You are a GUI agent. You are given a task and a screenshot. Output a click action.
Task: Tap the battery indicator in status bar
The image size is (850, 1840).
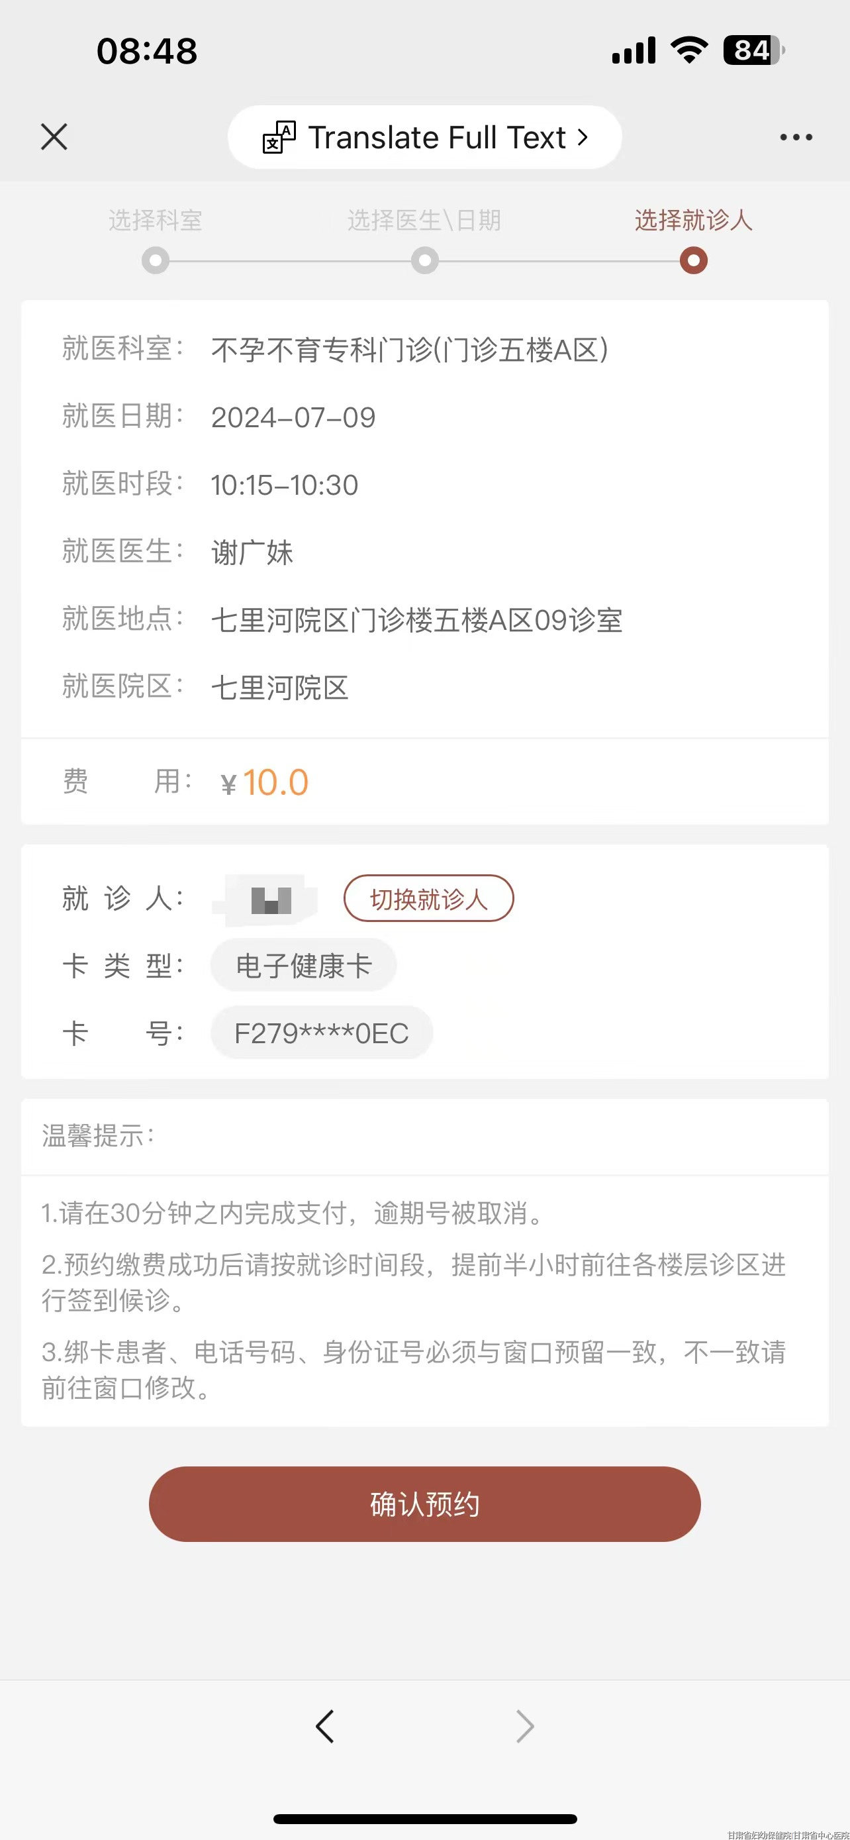(755, 50)
